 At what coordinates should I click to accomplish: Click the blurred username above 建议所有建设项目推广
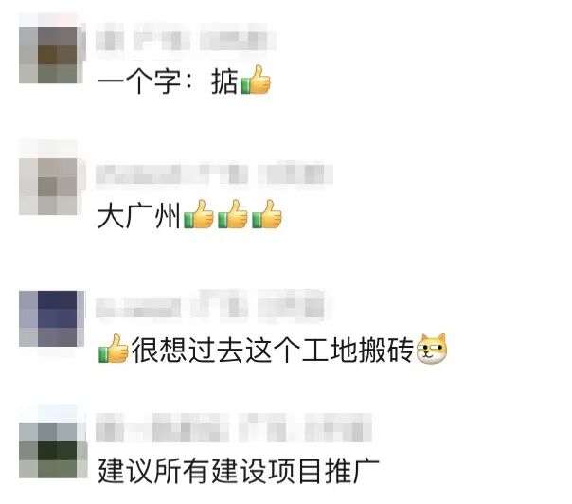coord(234,427)
